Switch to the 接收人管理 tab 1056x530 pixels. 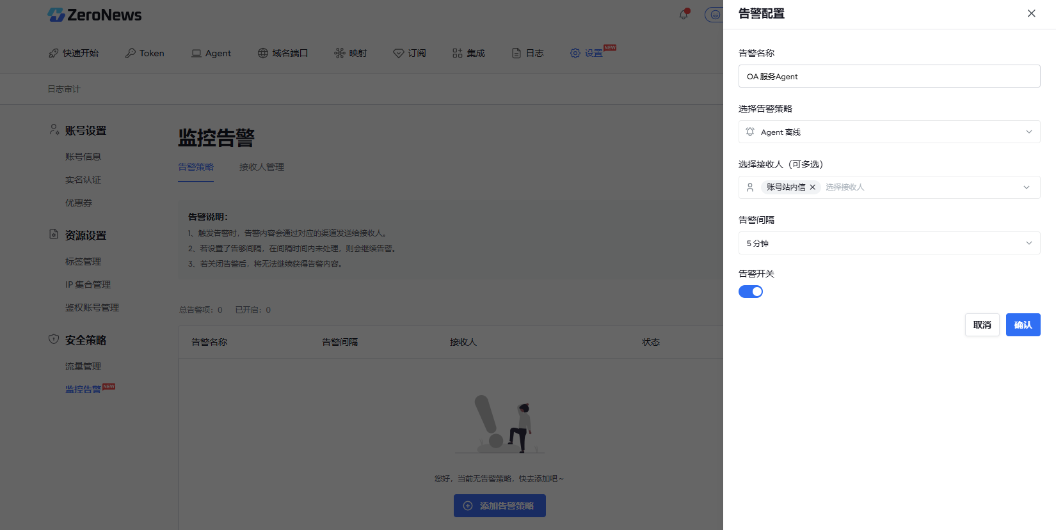pyautogui.click(x=261, y=167)
